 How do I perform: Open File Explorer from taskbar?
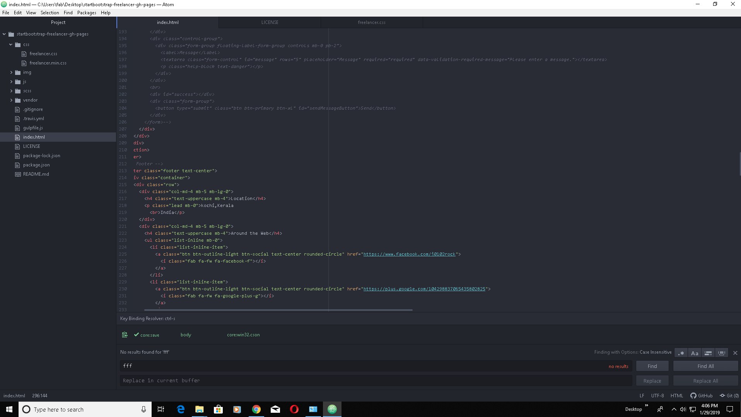coord(199,409)
